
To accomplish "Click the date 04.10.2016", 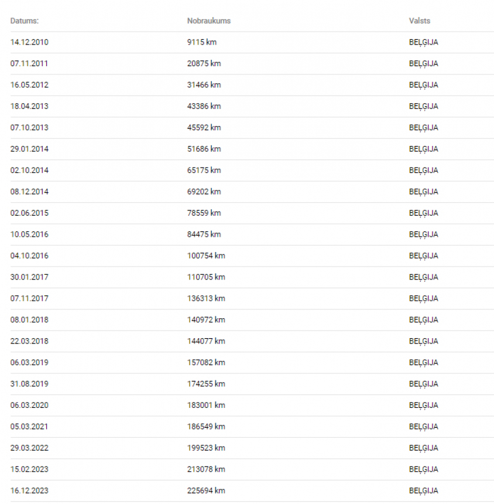I will [29, 256].
